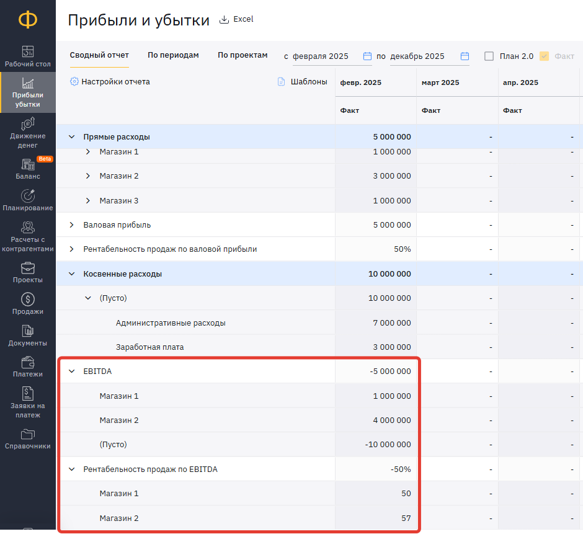Open the Продажи section
583x534 pixels.
28,304
